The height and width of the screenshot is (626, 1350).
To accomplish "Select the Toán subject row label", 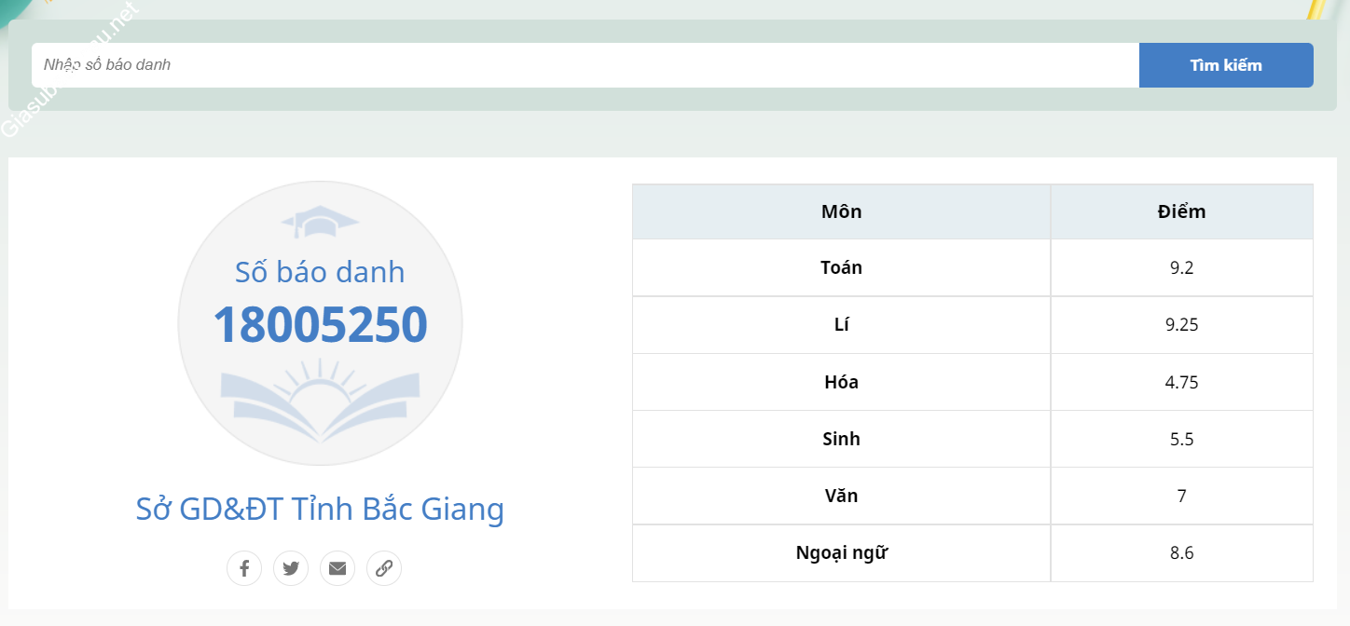I will [841, 268].
